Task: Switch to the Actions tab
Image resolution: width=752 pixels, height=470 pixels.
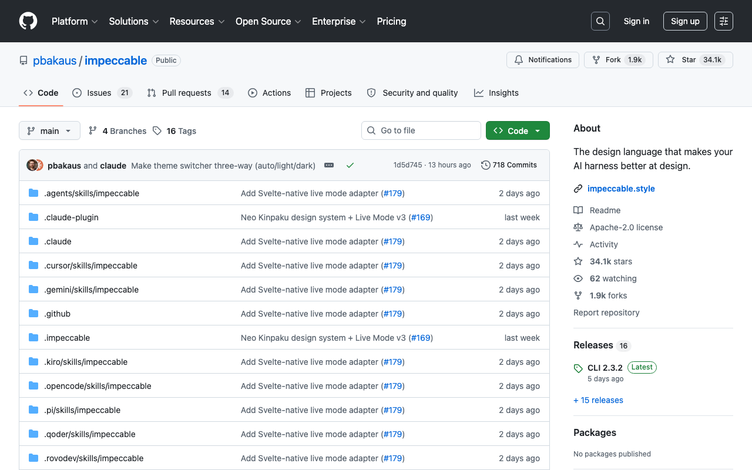Action: pos(270,93)
